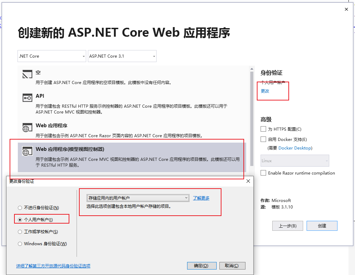Image resolution: width=355 pixels, height=275 pixels.
Task: Click the 了解更多 link
Action: coord(201,198)
